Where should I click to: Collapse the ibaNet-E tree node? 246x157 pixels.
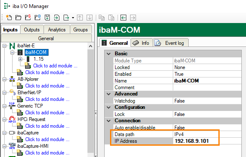pyautogui.click(x=4, y=46)
